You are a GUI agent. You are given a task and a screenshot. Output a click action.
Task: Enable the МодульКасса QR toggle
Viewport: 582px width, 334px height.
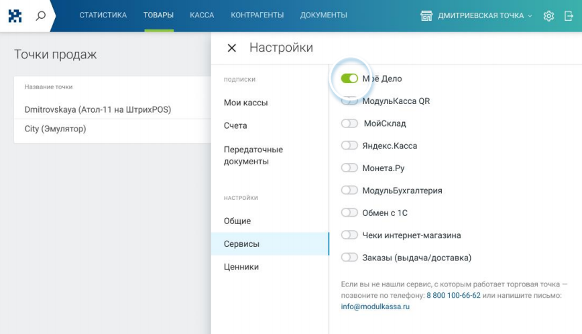349,101
